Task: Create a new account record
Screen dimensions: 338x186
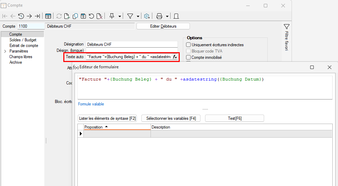Action: pos(67,16)
